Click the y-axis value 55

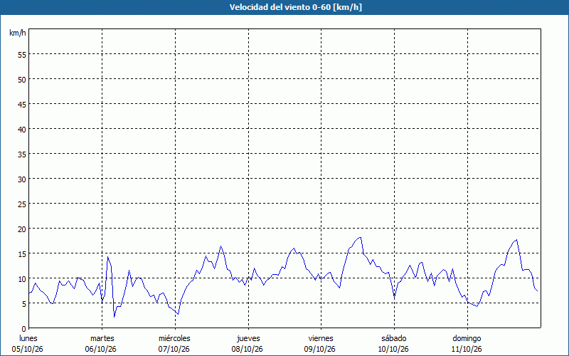pos(22,55)
